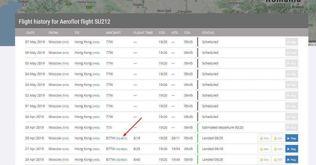Open SVO airport link in 07 May row
Screen dimensions: 316x165
point(65,42)
